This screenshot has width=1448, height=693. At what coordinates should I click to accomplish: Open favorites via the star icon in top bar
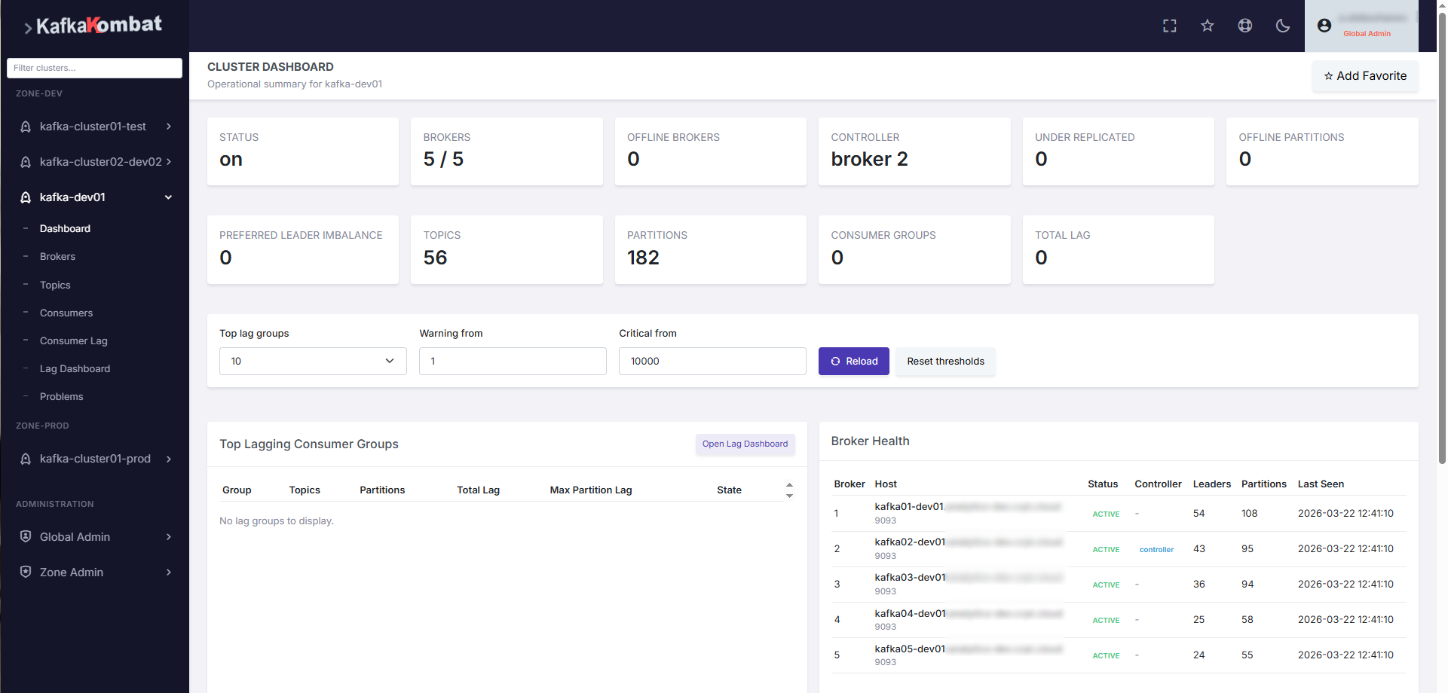1207,26
